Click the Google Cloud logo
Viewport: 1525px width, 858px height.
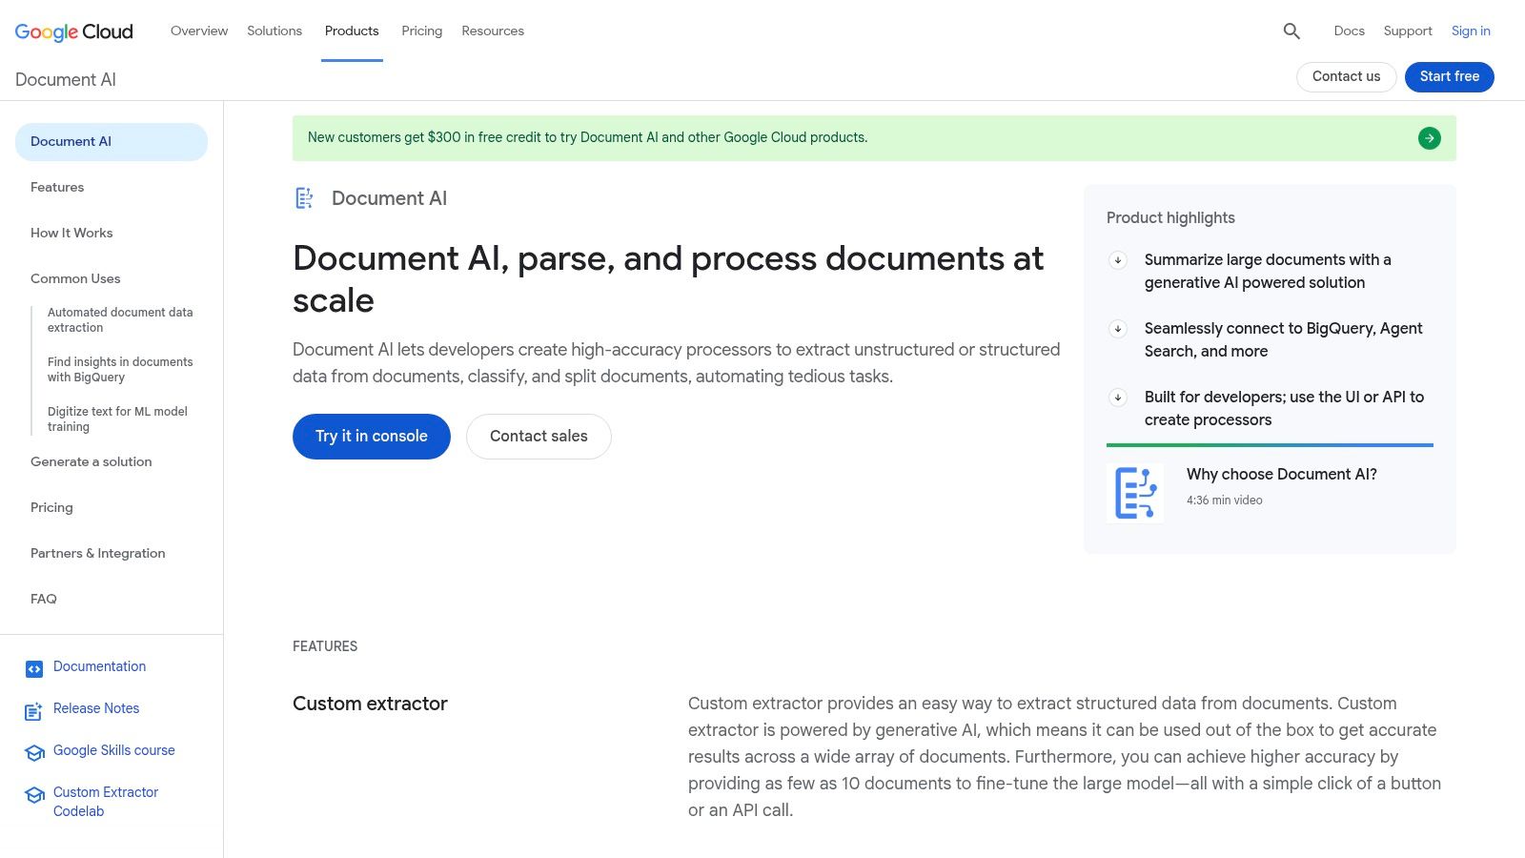(x=74, y=31)
